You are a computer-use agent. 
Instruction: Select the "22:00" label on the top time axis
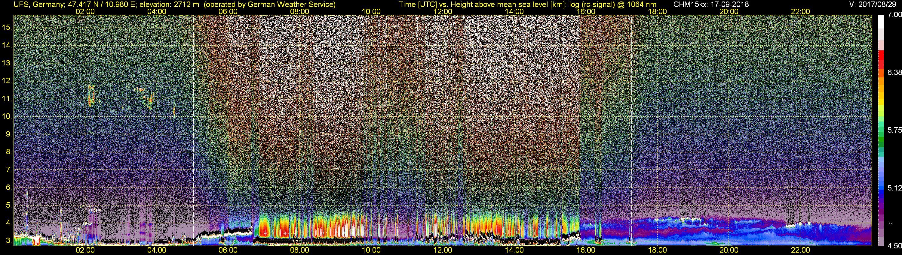(x=800, y=11)
